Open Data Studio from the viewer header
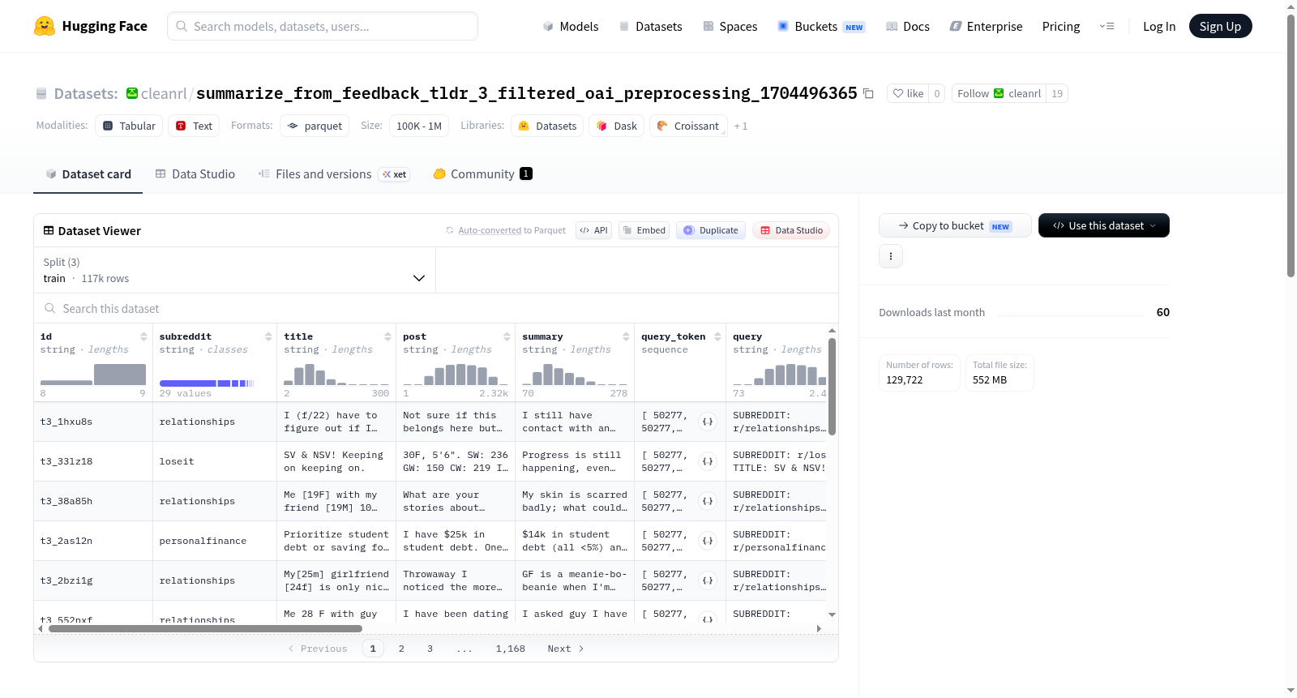The height and width of the screenshot is (698, 1297). pos(791,230)
